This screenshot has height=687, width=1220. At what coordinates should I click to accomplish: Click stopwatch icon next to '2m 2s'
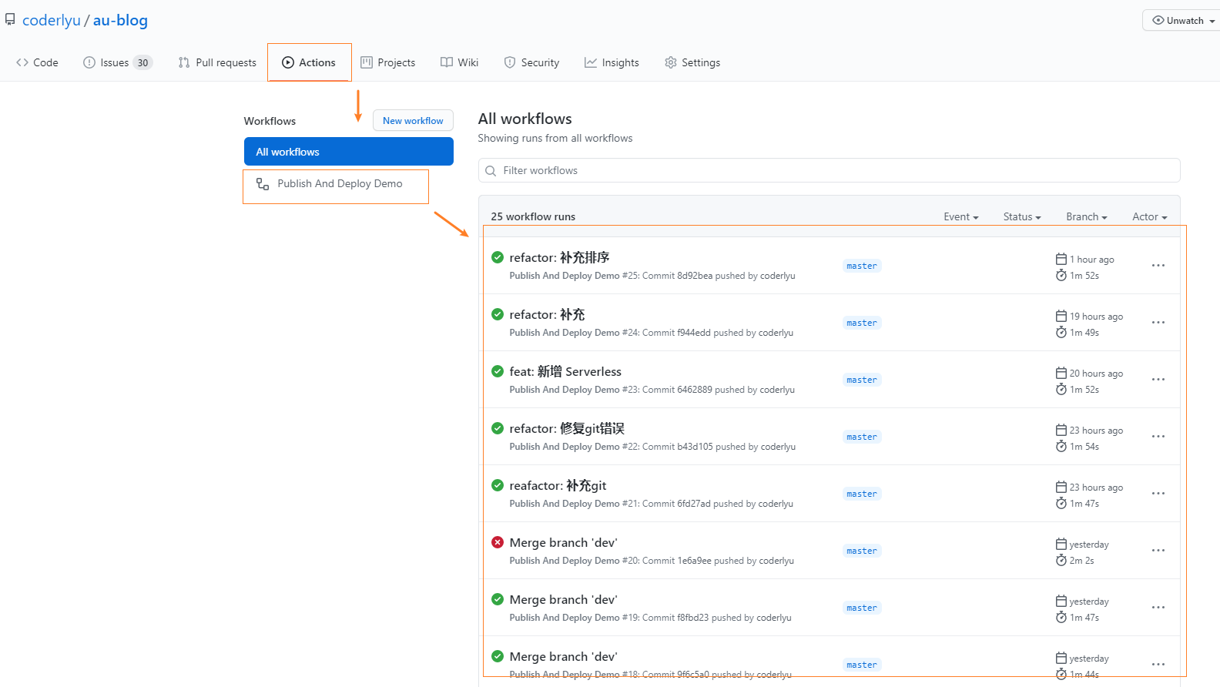click(1061, 560)
